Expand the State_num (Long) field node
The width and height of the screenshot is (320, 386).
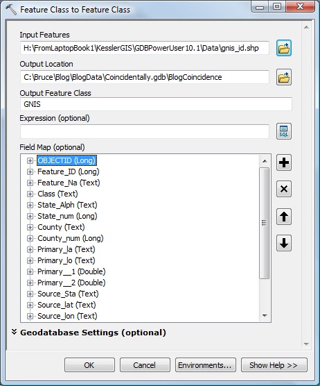pyautogui.click(x=30, y=216)
